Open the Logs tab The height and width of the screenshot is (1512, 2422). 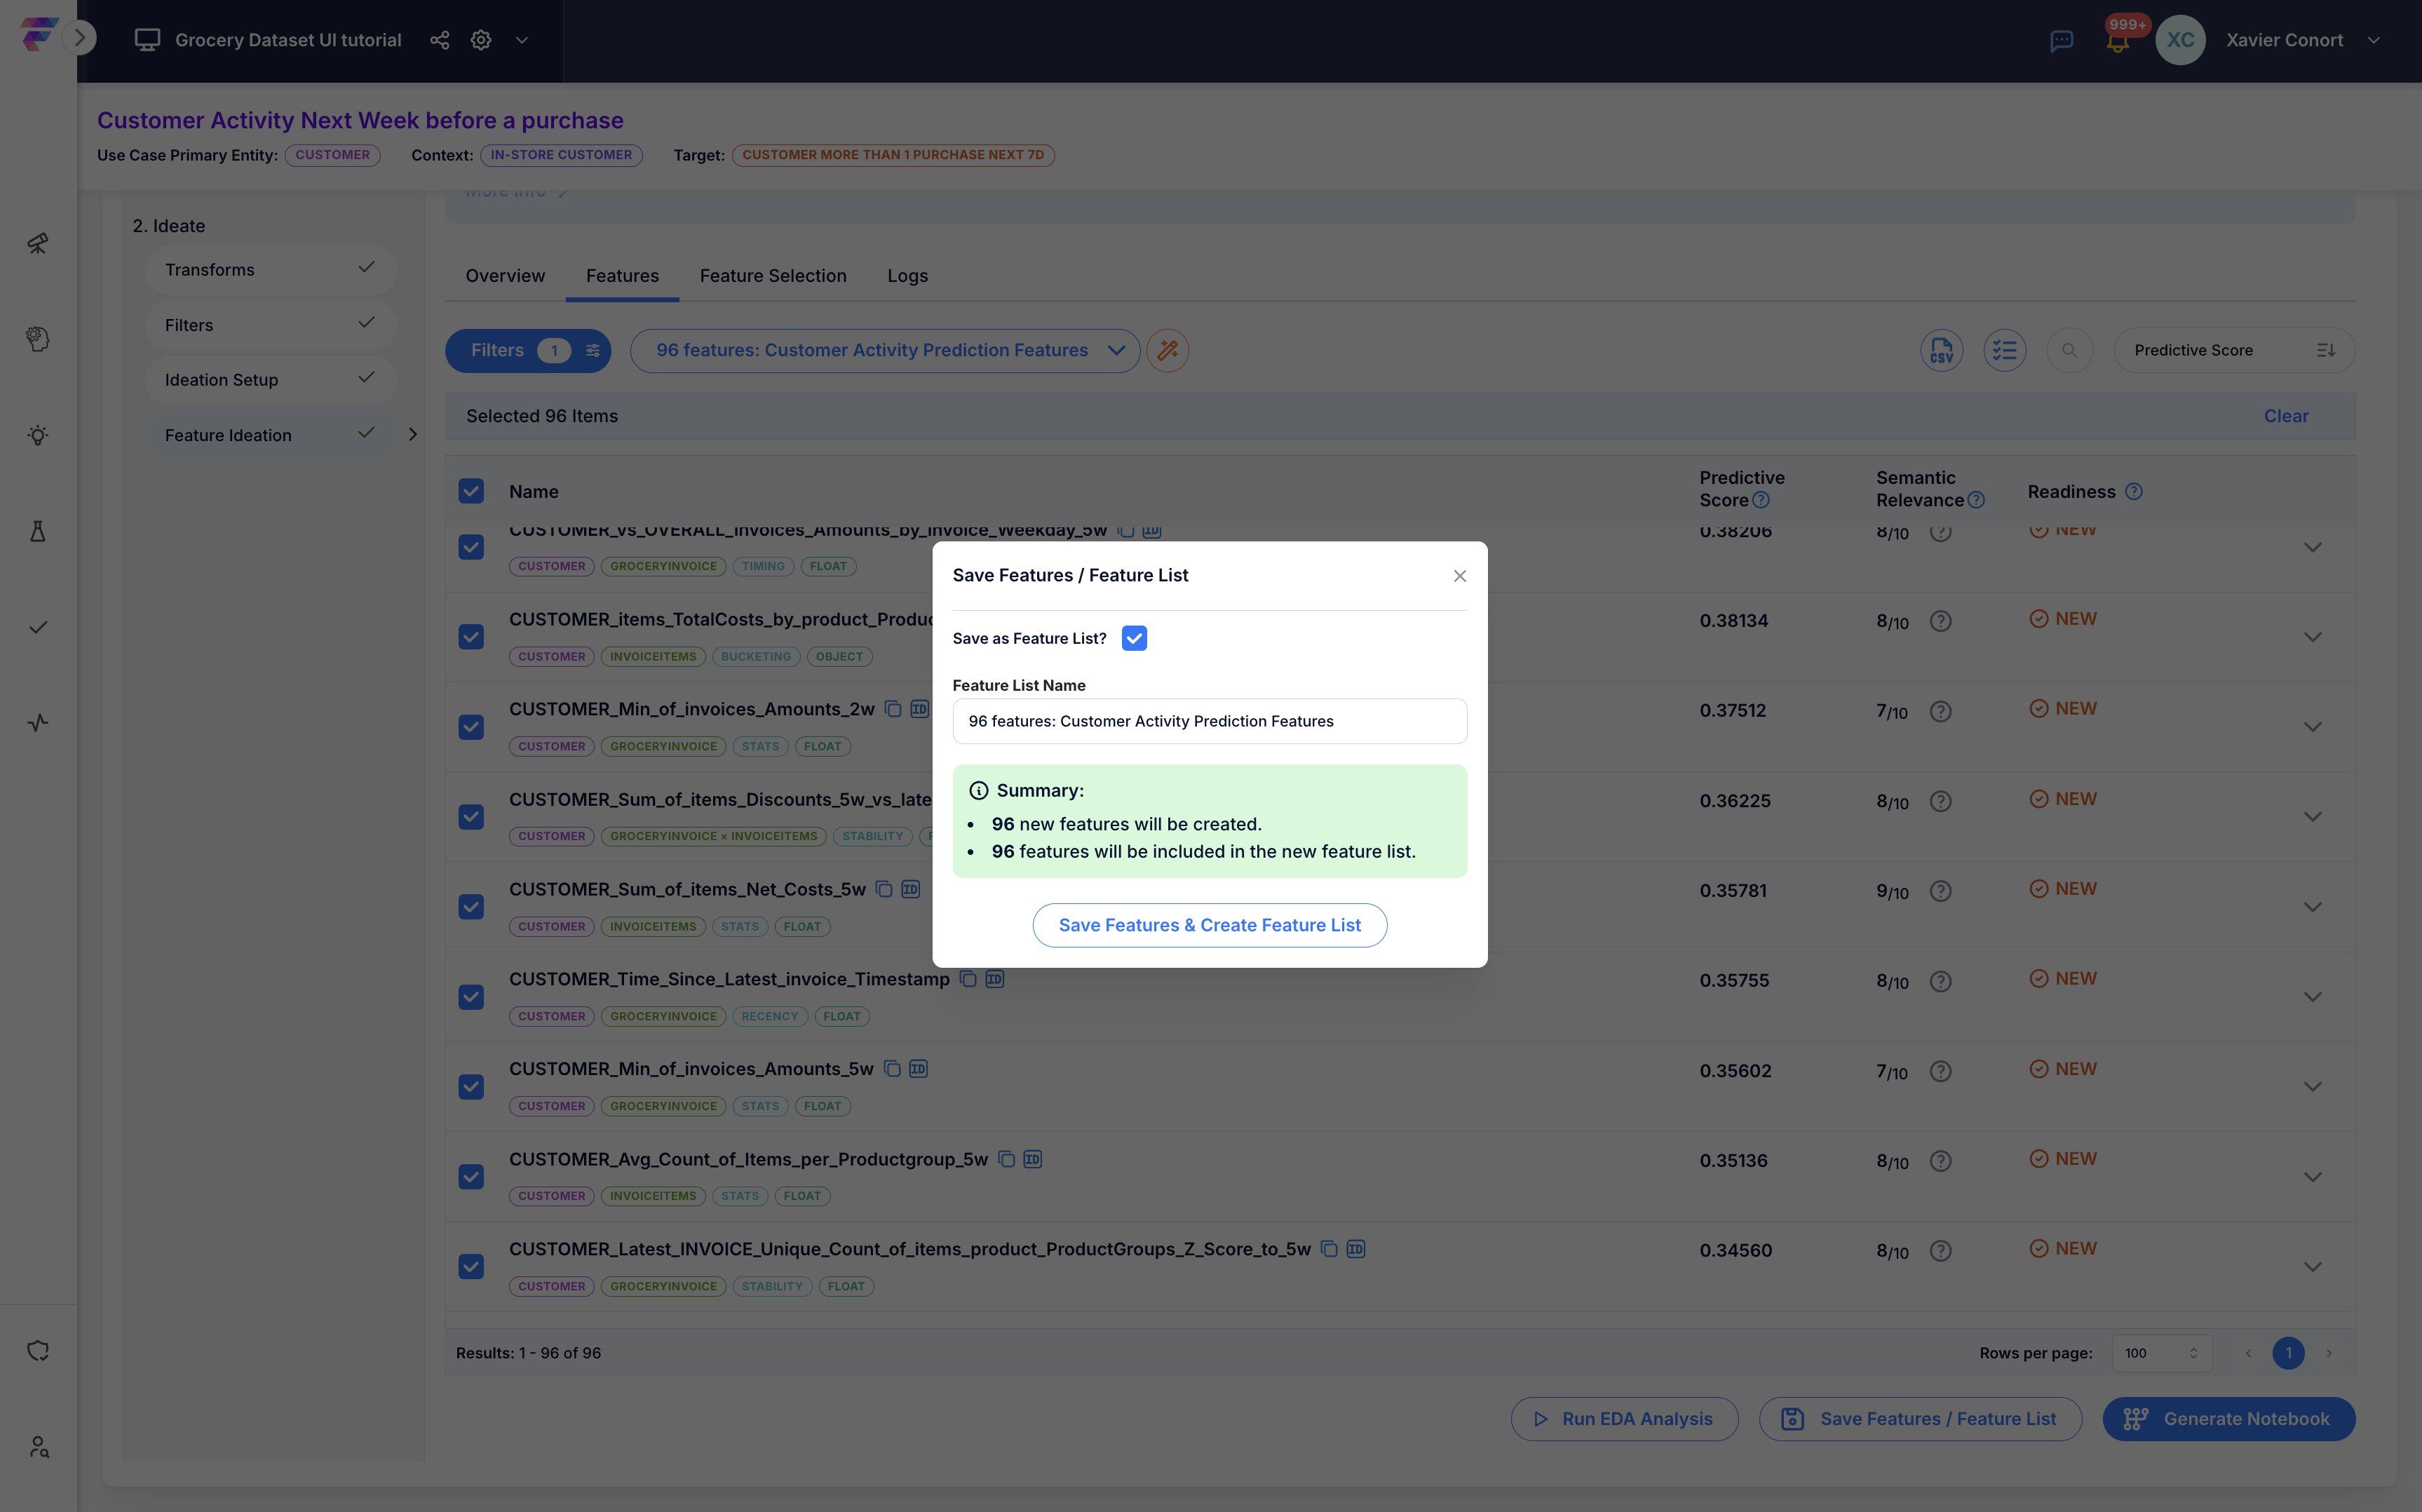tap(907, 276)
